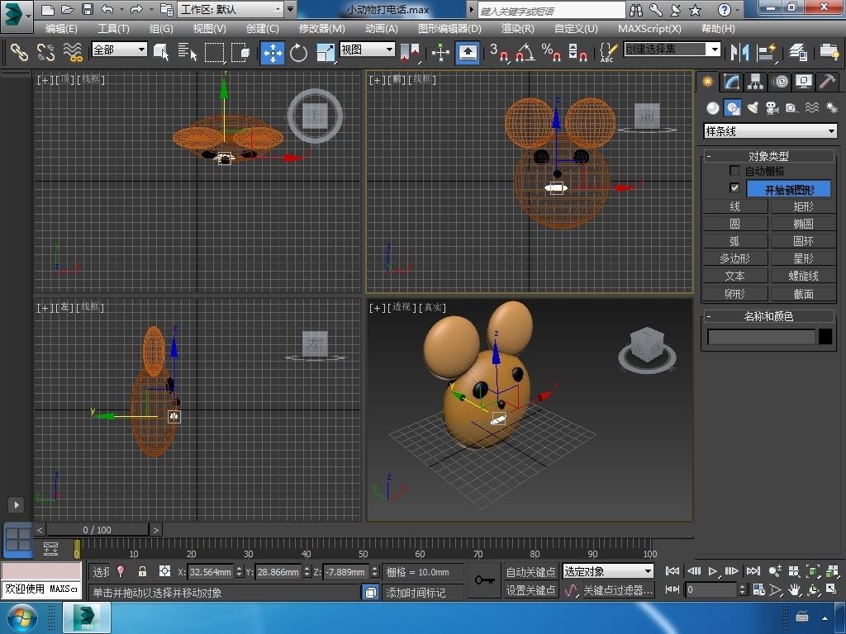Open the MAXScript(X) menu
846x634 pixels.
(x=649, y=29)
